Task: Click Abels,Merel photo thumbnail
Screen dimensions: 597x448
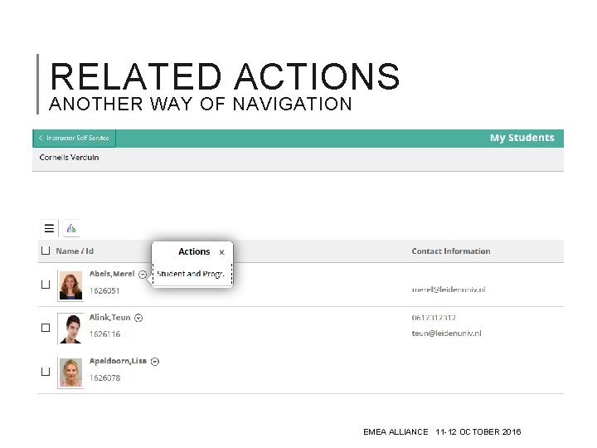Action: click(x=70, y=285)
